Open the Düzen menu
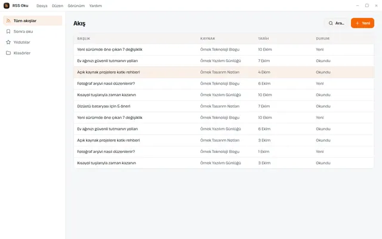 click(57, 5)
